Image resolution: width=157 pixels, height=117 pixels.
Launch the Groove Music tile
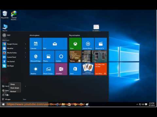click(x=88, y=44)
